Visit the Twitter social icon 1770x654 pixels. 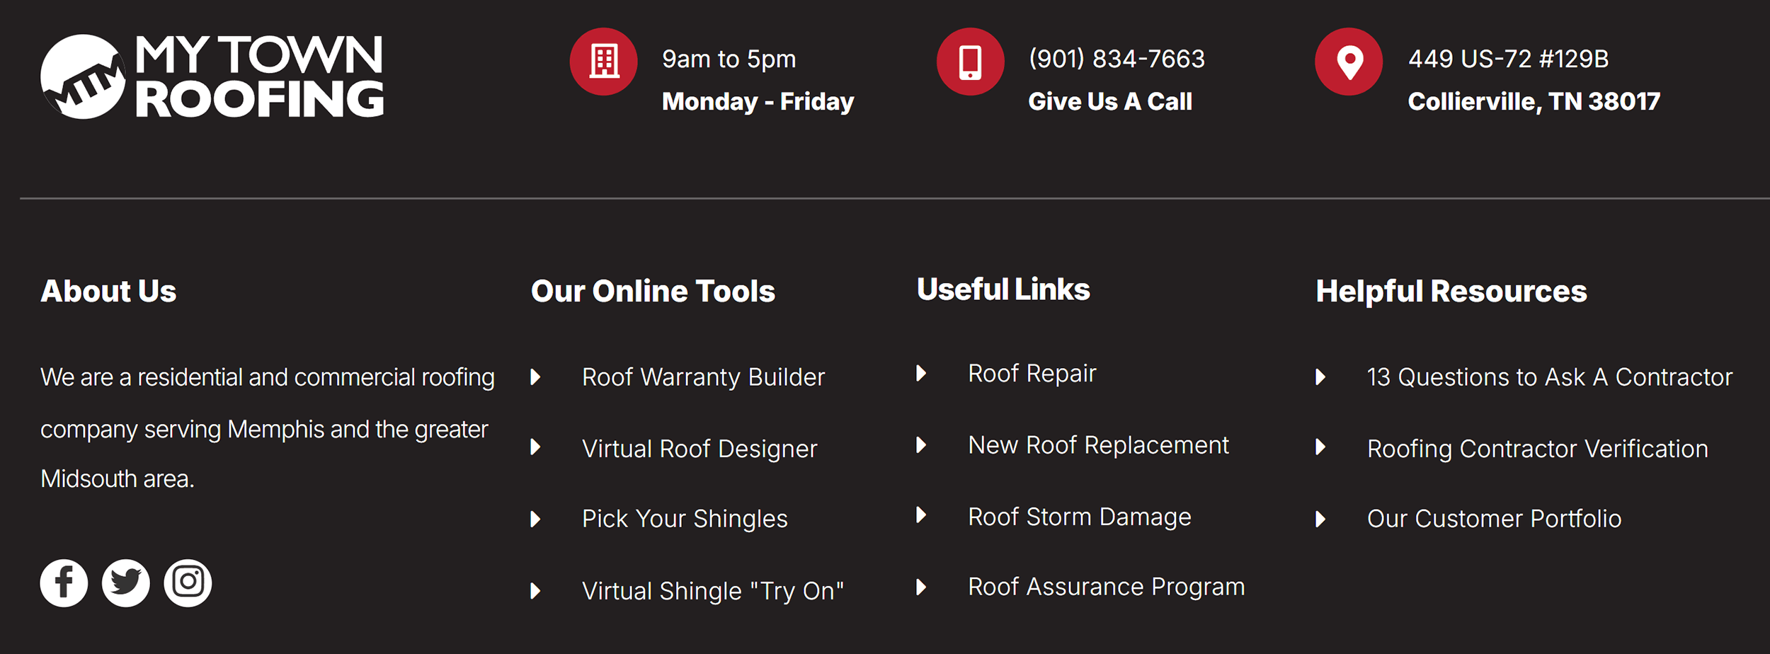point(125,582)
